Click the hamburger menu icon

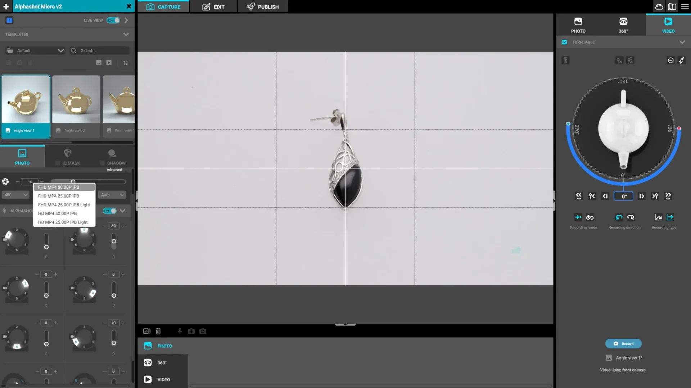[685, 7]
